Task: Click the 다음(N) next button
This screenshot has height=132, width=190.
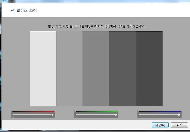Action: coord(160,125)
